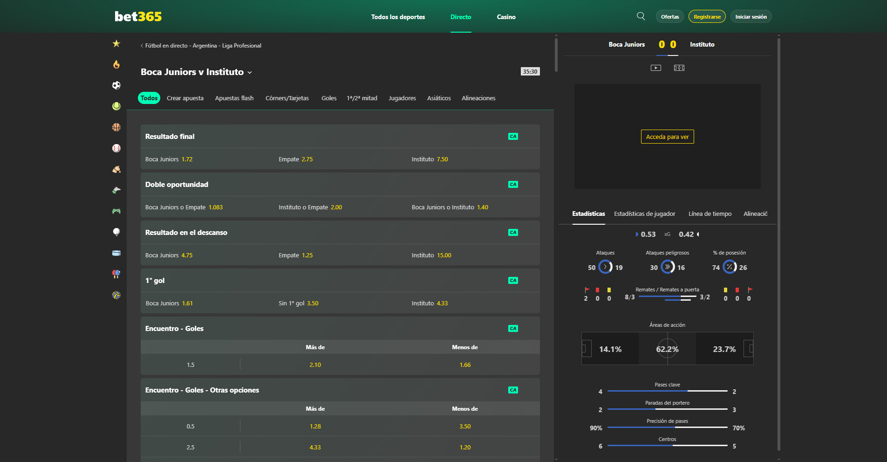Open the Directo section
The width and height of the screenshot is (887, 462).
coord(461,17)
